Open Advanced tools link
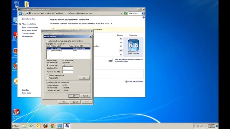 click(27, 37)
